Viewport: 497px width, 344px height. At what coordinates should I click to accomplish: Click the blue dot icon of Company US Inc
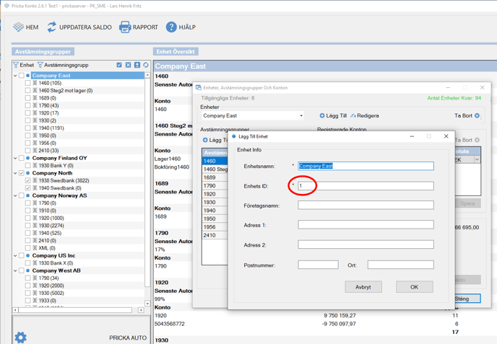click(28, 255)
